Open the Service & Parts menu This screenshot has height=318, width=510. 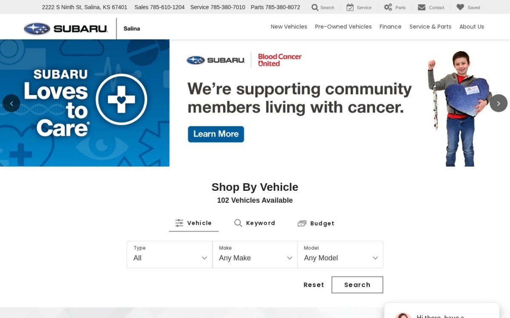click(x=431, y=27)
